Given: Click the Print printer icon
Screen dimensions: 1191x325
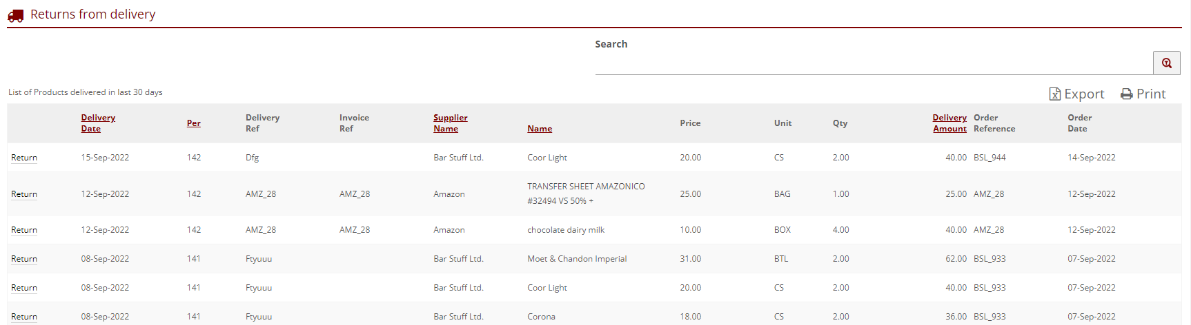Looking at the screenshot, I should (1126, 94).
